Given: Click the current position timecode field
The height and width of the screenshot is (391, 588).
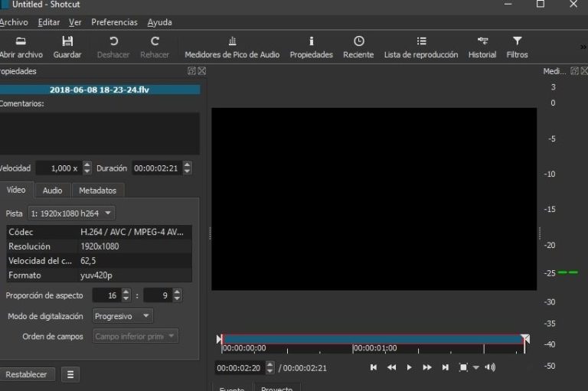Looking at the screenshot, I should pos(240,368).
